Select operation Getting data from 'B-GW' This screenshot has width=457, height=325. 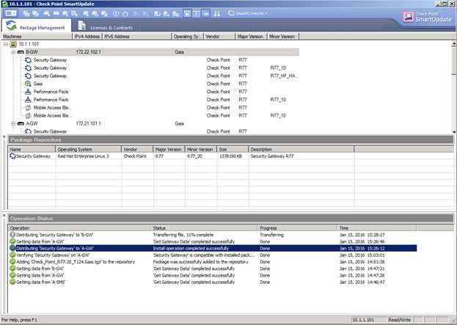click(40, 269)
